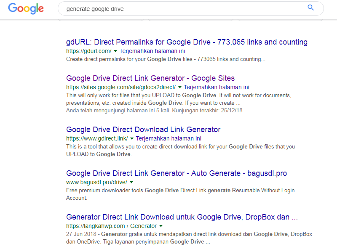Click the Google logo
This screenshot has width=337, height=249.
(26, 8)
